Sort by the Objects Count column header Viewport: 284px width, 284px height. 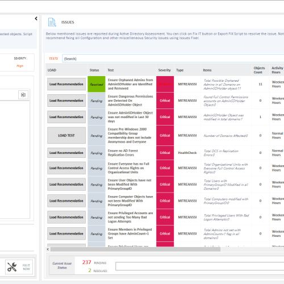click(x=261, y=70)
